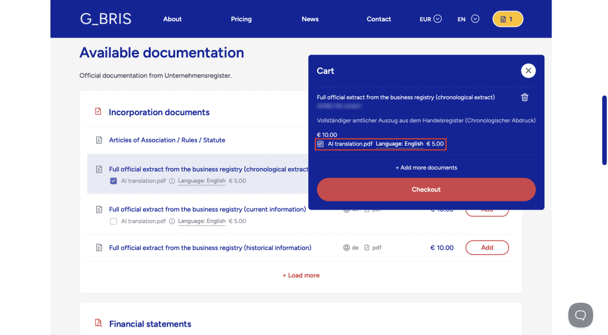The height and width of the screenshot is (335, 608).
Task: Click the document icon beside historical information extract
Action: (99, 248)
